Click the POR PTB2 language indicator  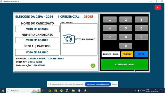[x=148, y=91]
